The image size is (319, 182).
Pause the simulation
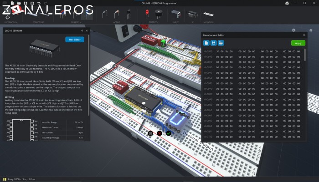5,179
